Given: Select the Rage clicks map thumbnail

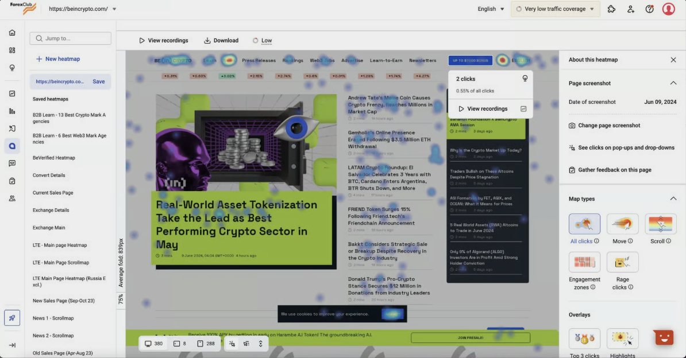Looking at the screenshot, I should coord(622,262).
